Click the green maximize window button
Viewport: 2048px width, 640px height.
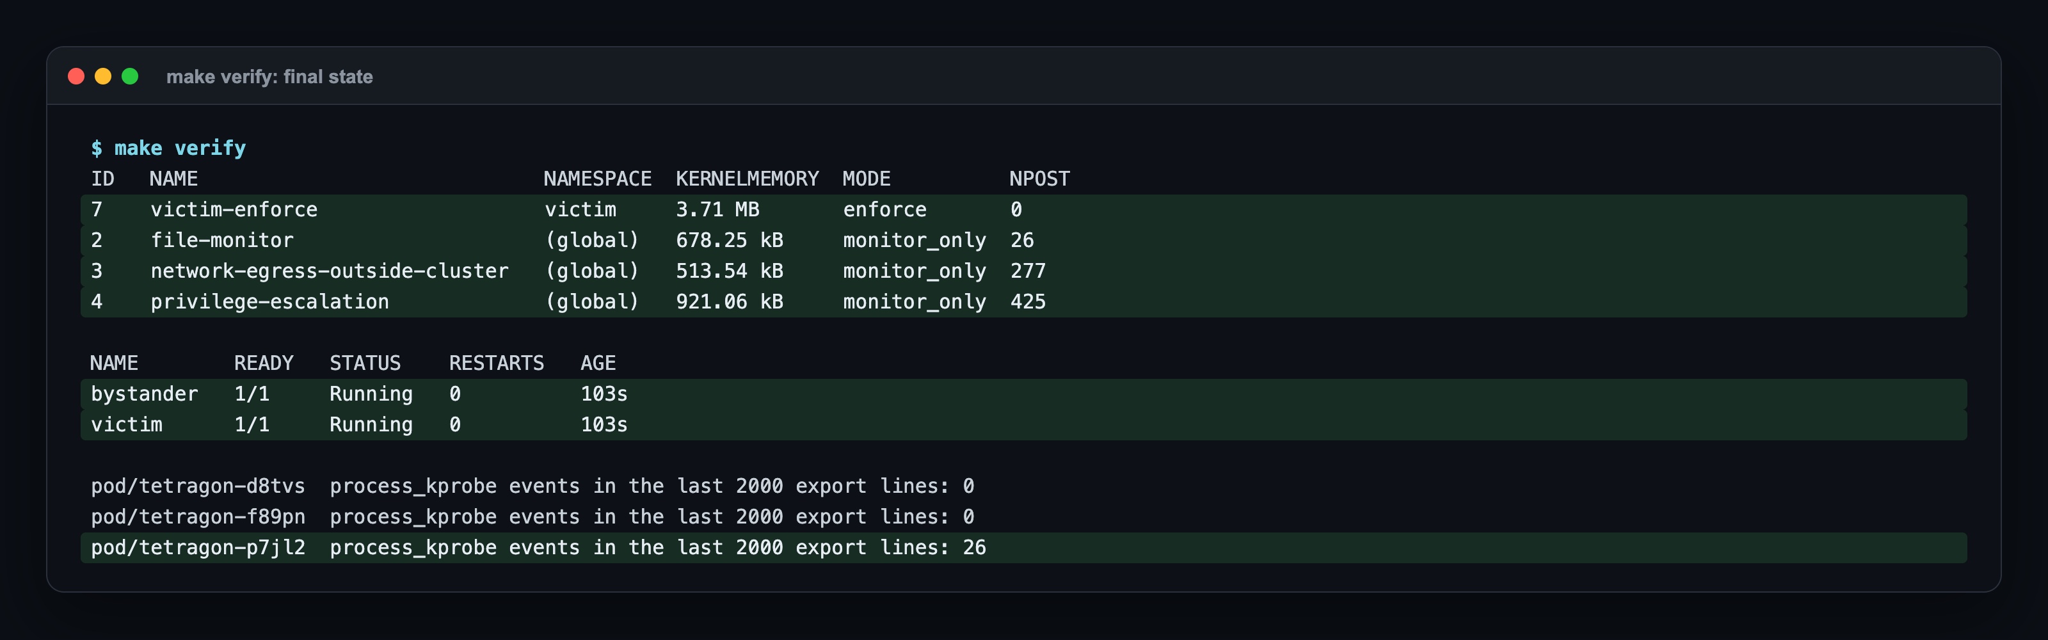click(129, 76)
